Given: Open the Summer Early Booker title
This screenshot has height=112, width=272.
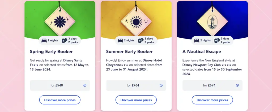Looking at the screenshot, I should pyautogui.click(x=129, y=52).
